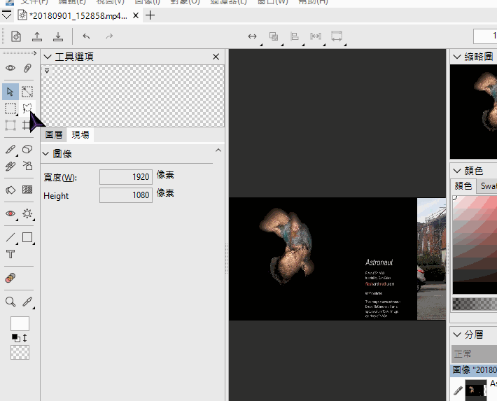Collapse the 顏色 panel
The image size is (497, 401).
tap(456, 170)
